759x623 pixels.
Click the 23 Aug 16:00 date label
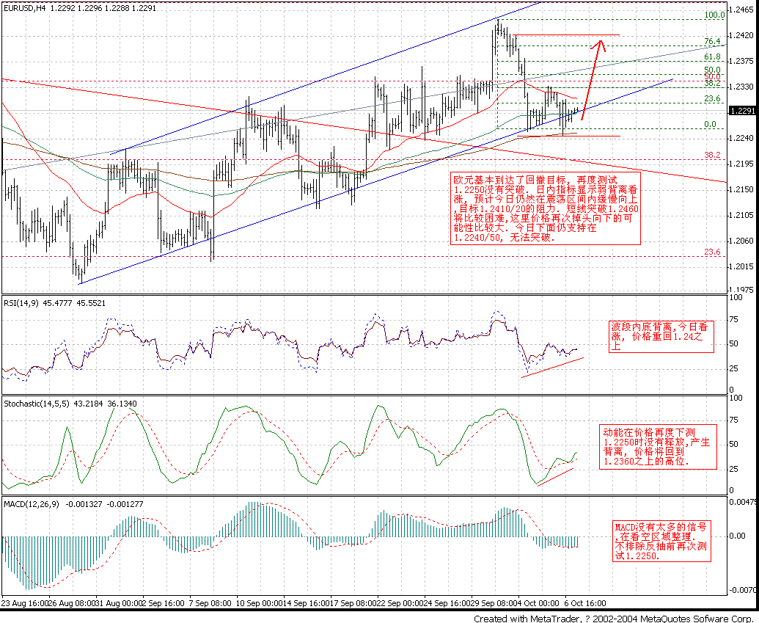coord(25,604)
